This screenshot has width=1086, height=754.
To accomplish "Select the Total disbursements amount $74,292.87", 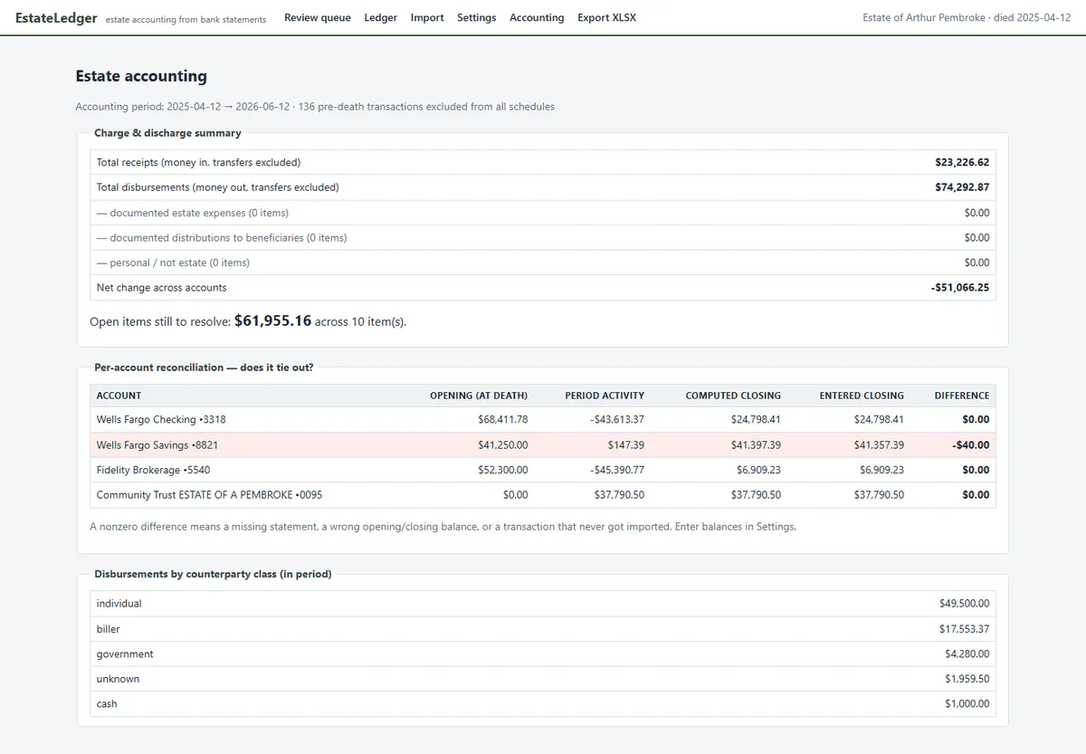I will [962, 187].
